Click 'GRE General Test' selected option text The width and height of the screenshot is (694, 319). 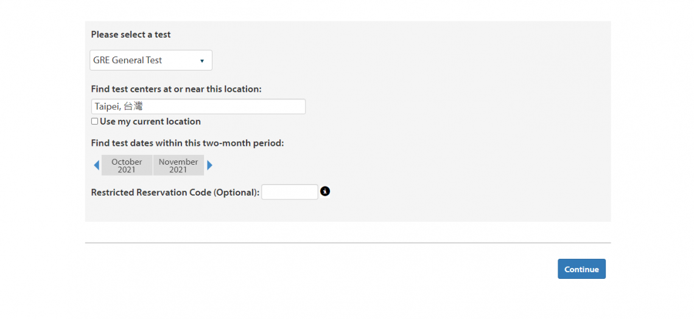pos(128,60)
